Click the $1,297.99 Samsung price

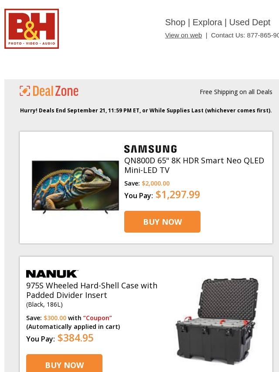(x=178, y=195)
